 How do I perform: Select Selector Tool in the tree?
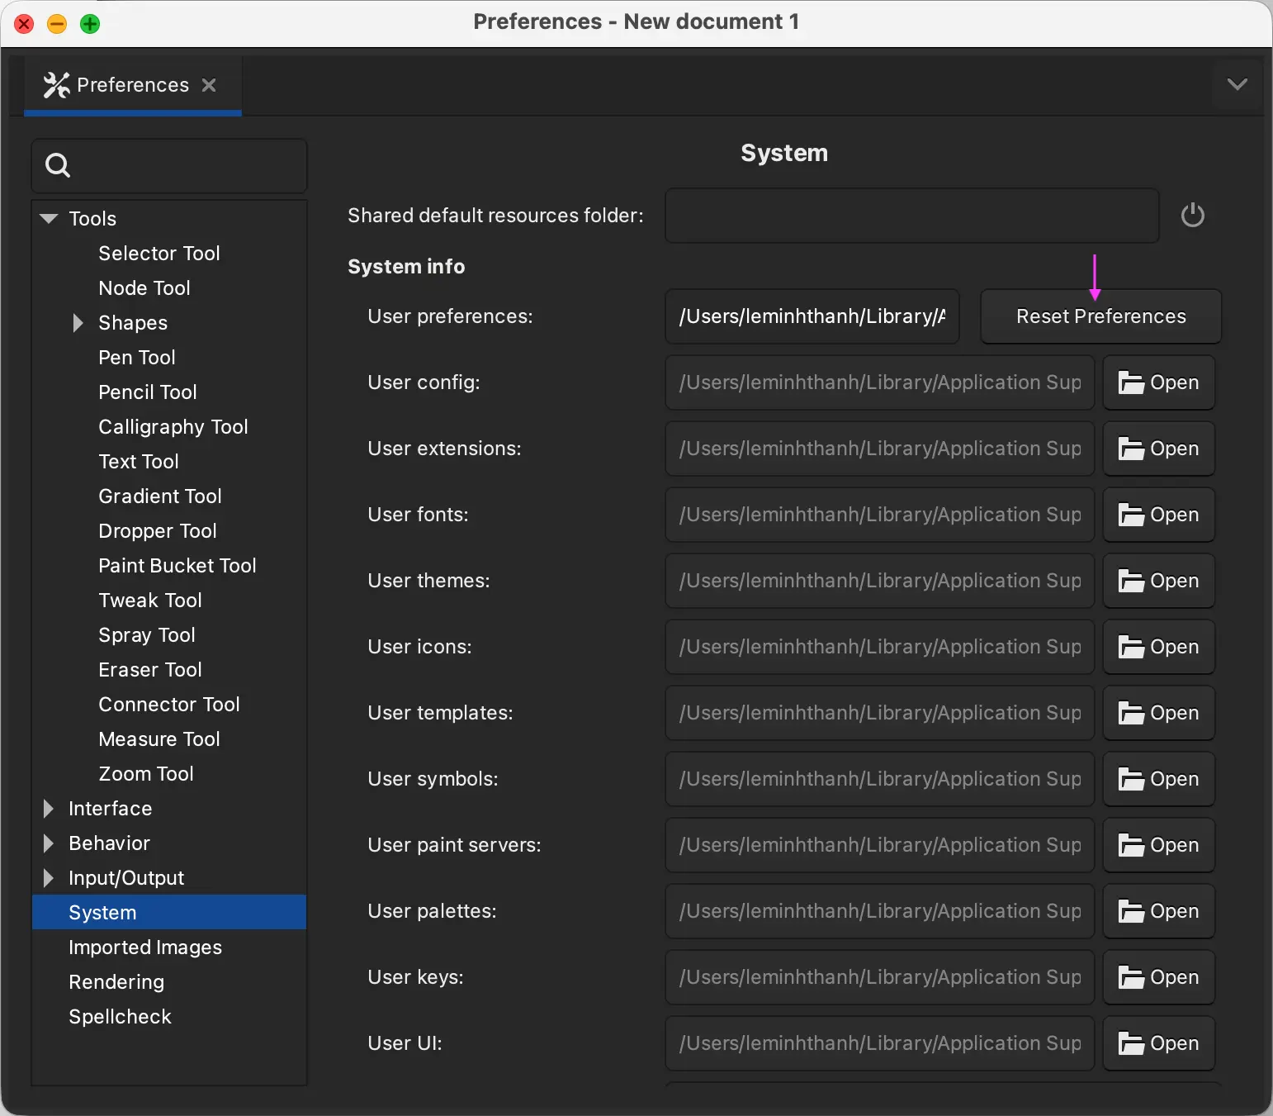click(159, 254)
